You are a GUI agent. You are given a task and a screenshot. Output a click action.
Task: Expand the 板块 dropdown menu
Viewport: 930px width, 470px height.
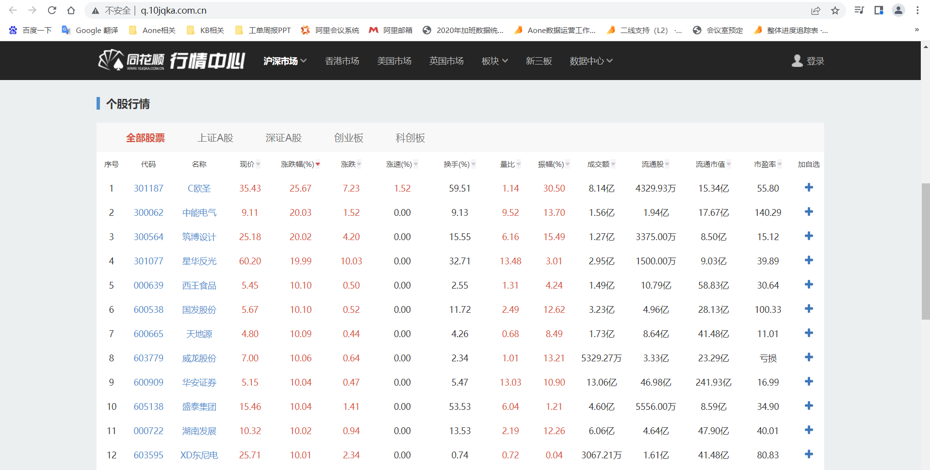[494, 61]
